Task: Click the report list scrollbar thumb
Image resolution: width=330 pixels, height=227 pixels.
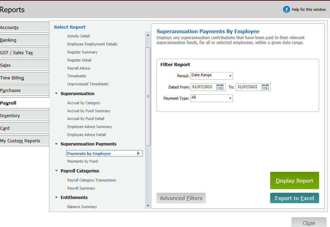Action: click(148, 97)
